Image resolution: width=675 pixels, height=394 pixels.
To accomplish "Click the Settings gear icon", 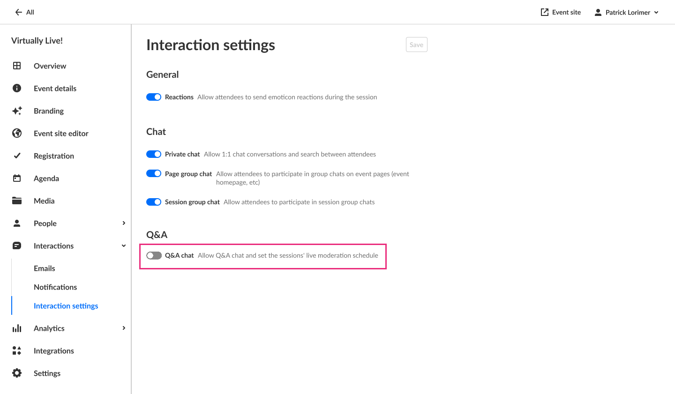I will [17, 373].
